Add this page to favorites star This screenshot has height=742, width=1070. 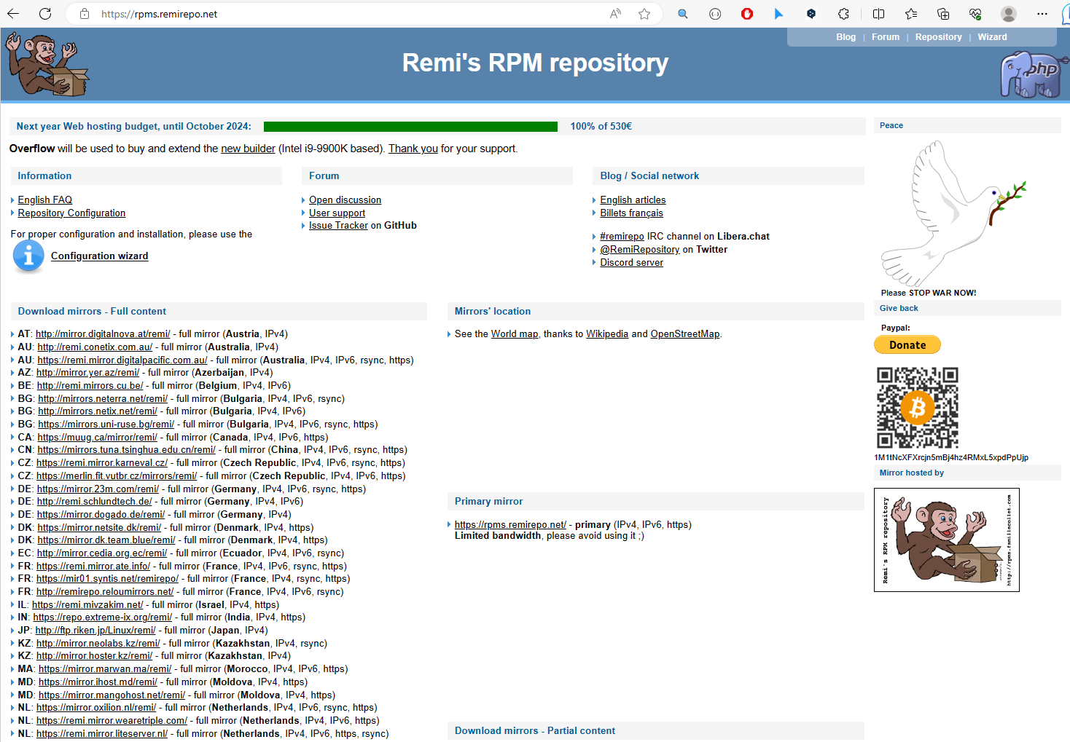pyautogui.click(x=644, y=14)
